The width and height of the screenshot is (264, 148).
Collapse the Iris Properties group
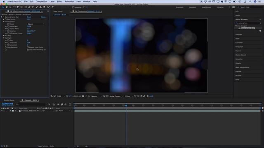click(4, 22)
